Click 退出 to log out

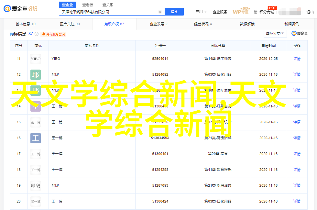[x=310, y=12]
